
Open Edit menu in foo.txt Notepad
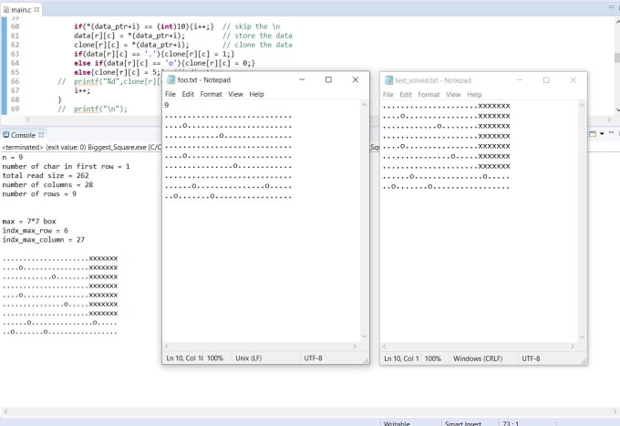188,94
